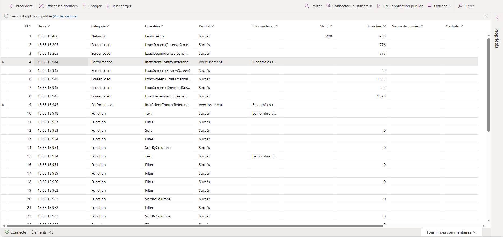
Task: Select row 20 SortByColumns operation
Action: (158, 199)
